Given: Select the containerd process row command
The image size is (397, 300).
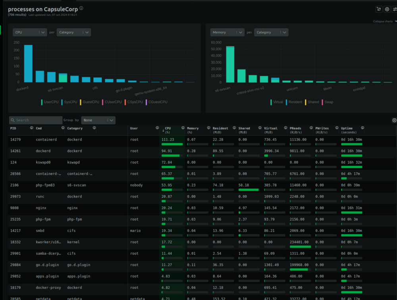Looking at the screenshot, I should pyautogui.click(x=46, y=140).
